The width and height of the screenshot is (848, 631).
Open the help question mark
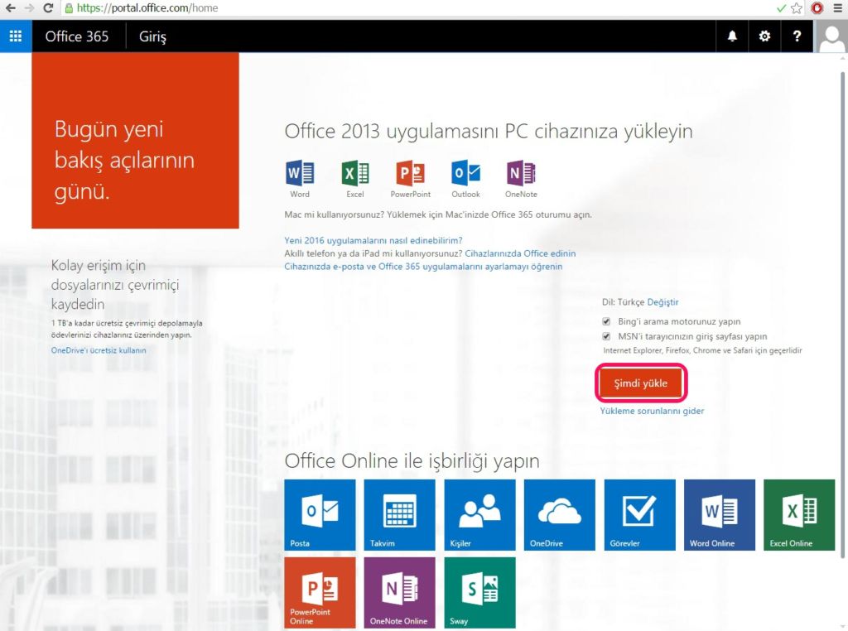(x=797, y=36)
